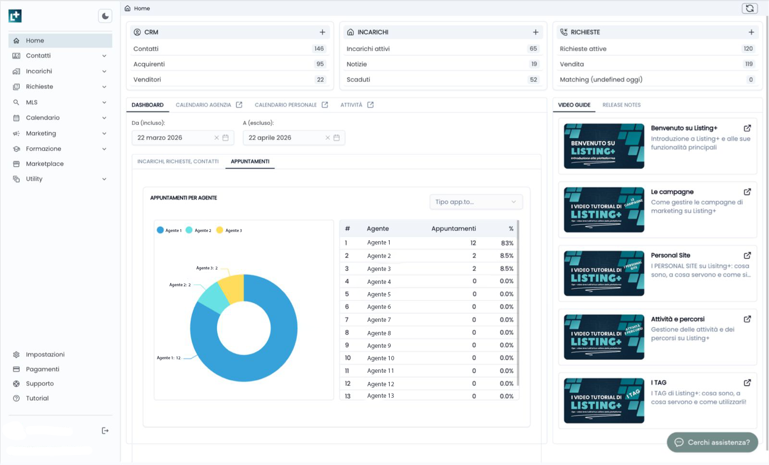769x465 pixels.
Task: Switch to Incarichi, Richieste, Contatti tab
Action: tap(178, 161)
